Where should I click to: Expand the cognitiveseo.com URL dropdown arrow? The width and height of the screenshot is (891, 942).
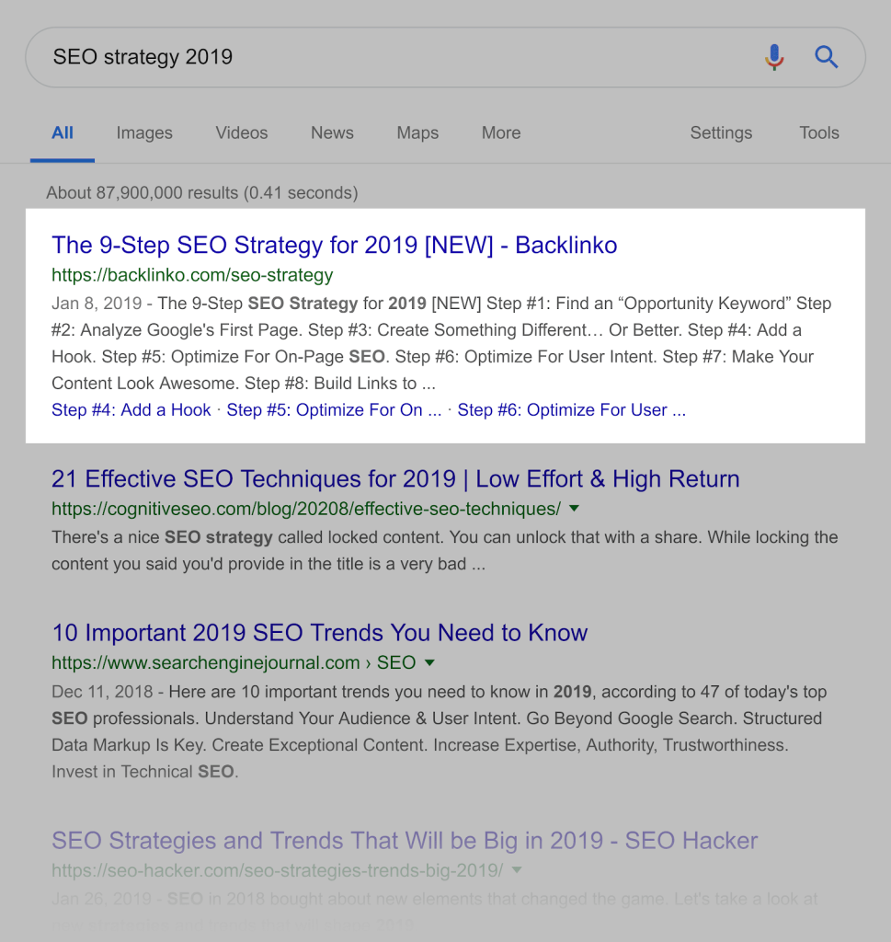pos(575,508)
